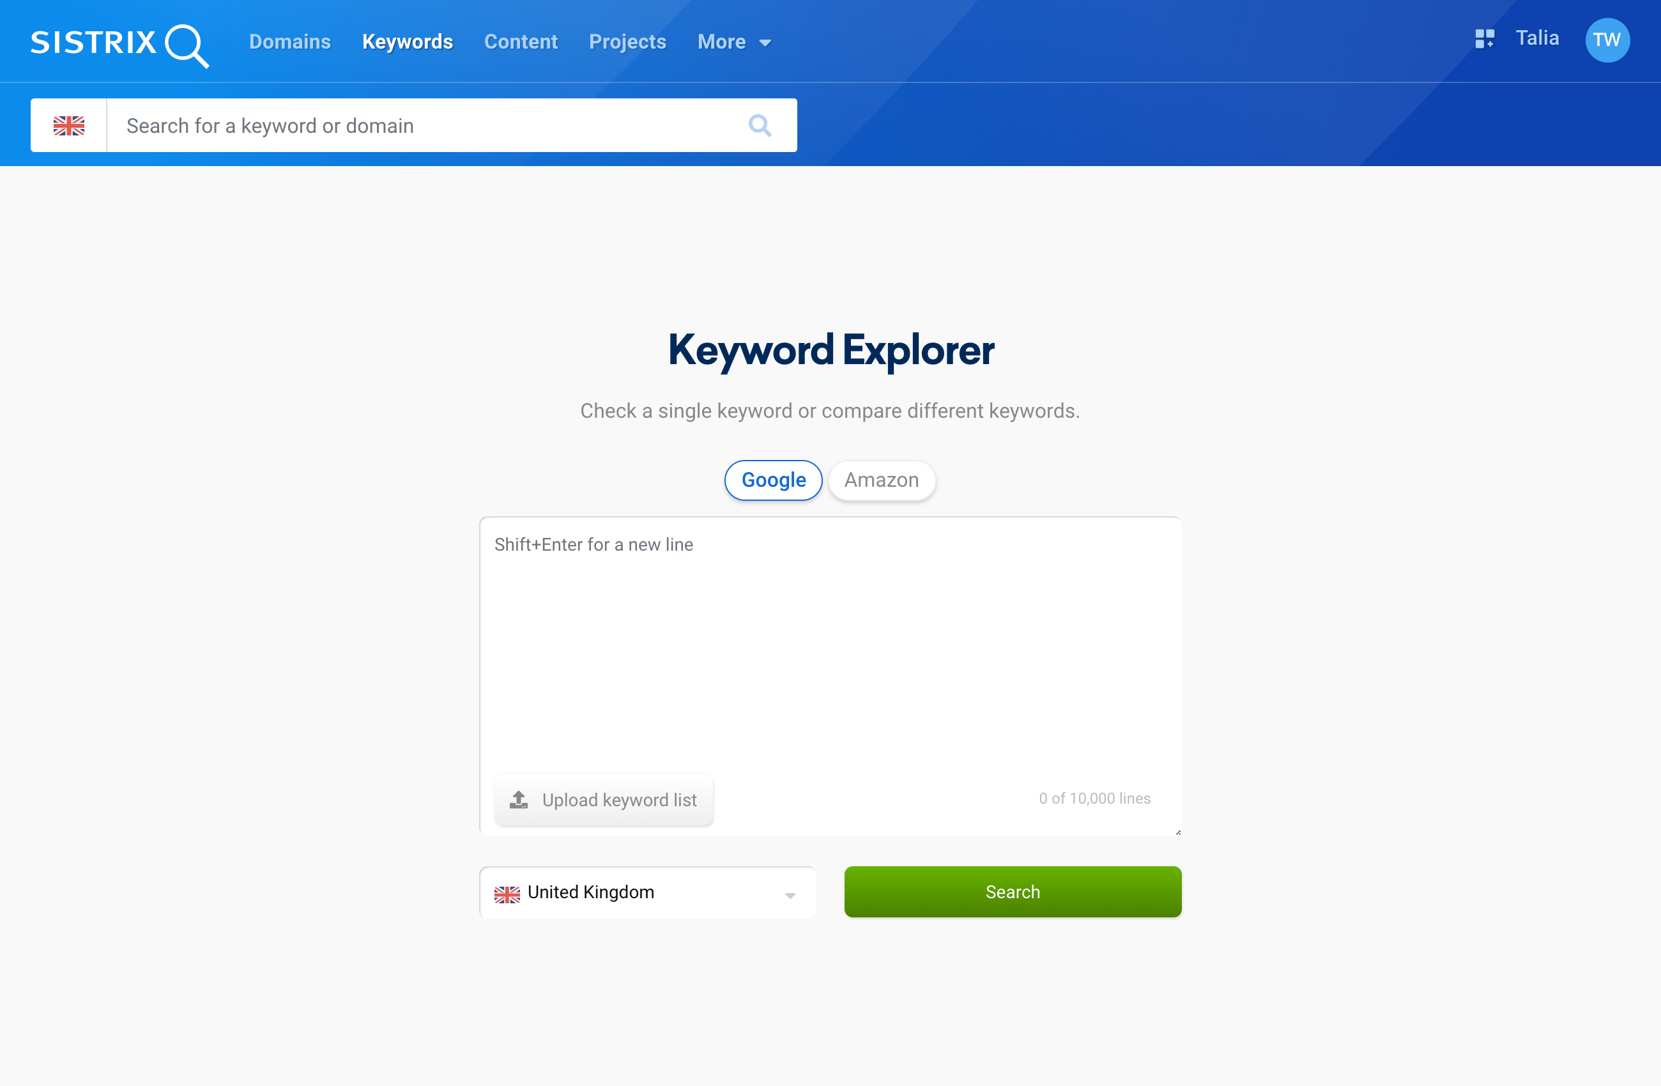Select Amazon search engine toggle
The height and width of the screenshot is (1086, 1661).
tap(882, 478)
